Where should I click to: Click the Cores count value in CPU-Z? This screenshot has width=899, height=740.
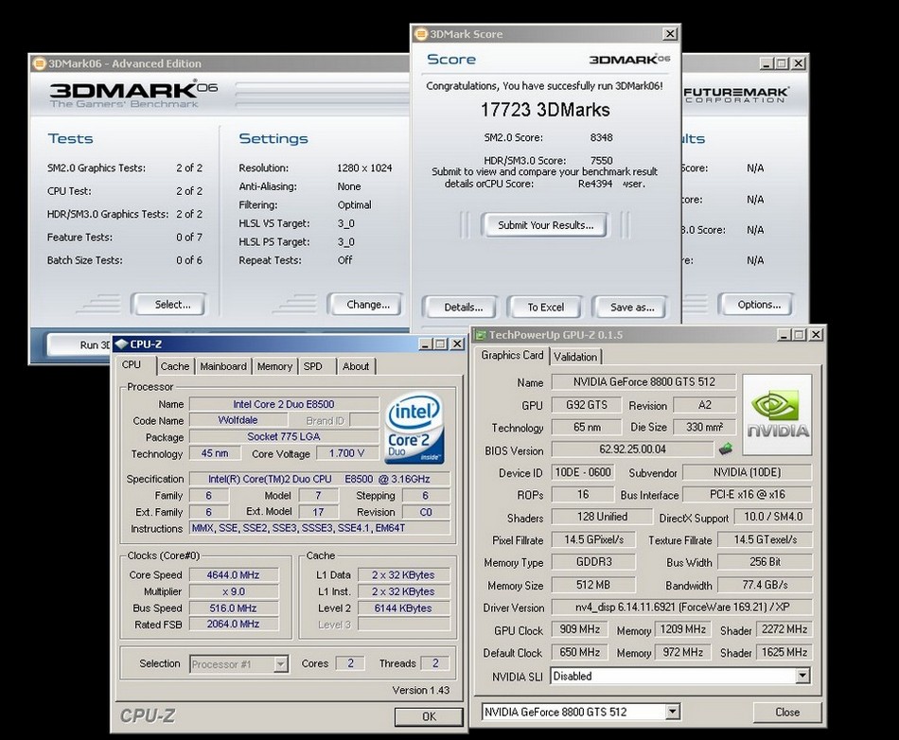(x=350, y=663)
